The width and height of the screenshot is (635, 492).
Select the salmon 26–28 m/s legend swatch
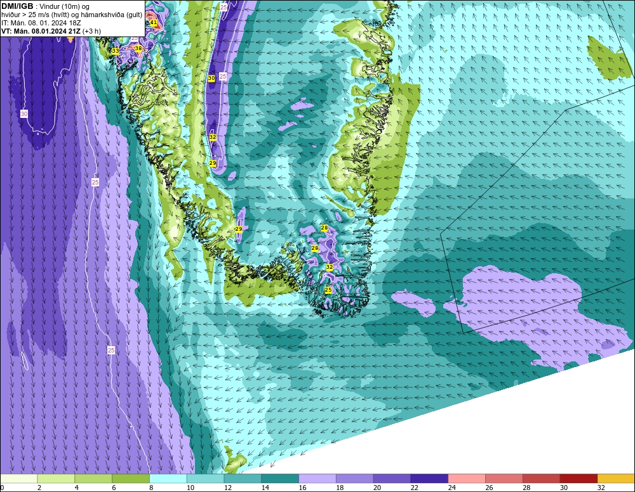[504, 479]
